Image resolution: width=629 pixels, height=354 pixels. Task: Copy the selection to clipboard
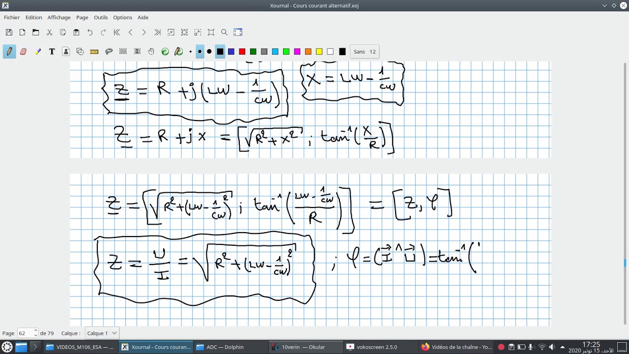(x=63, y=32)
